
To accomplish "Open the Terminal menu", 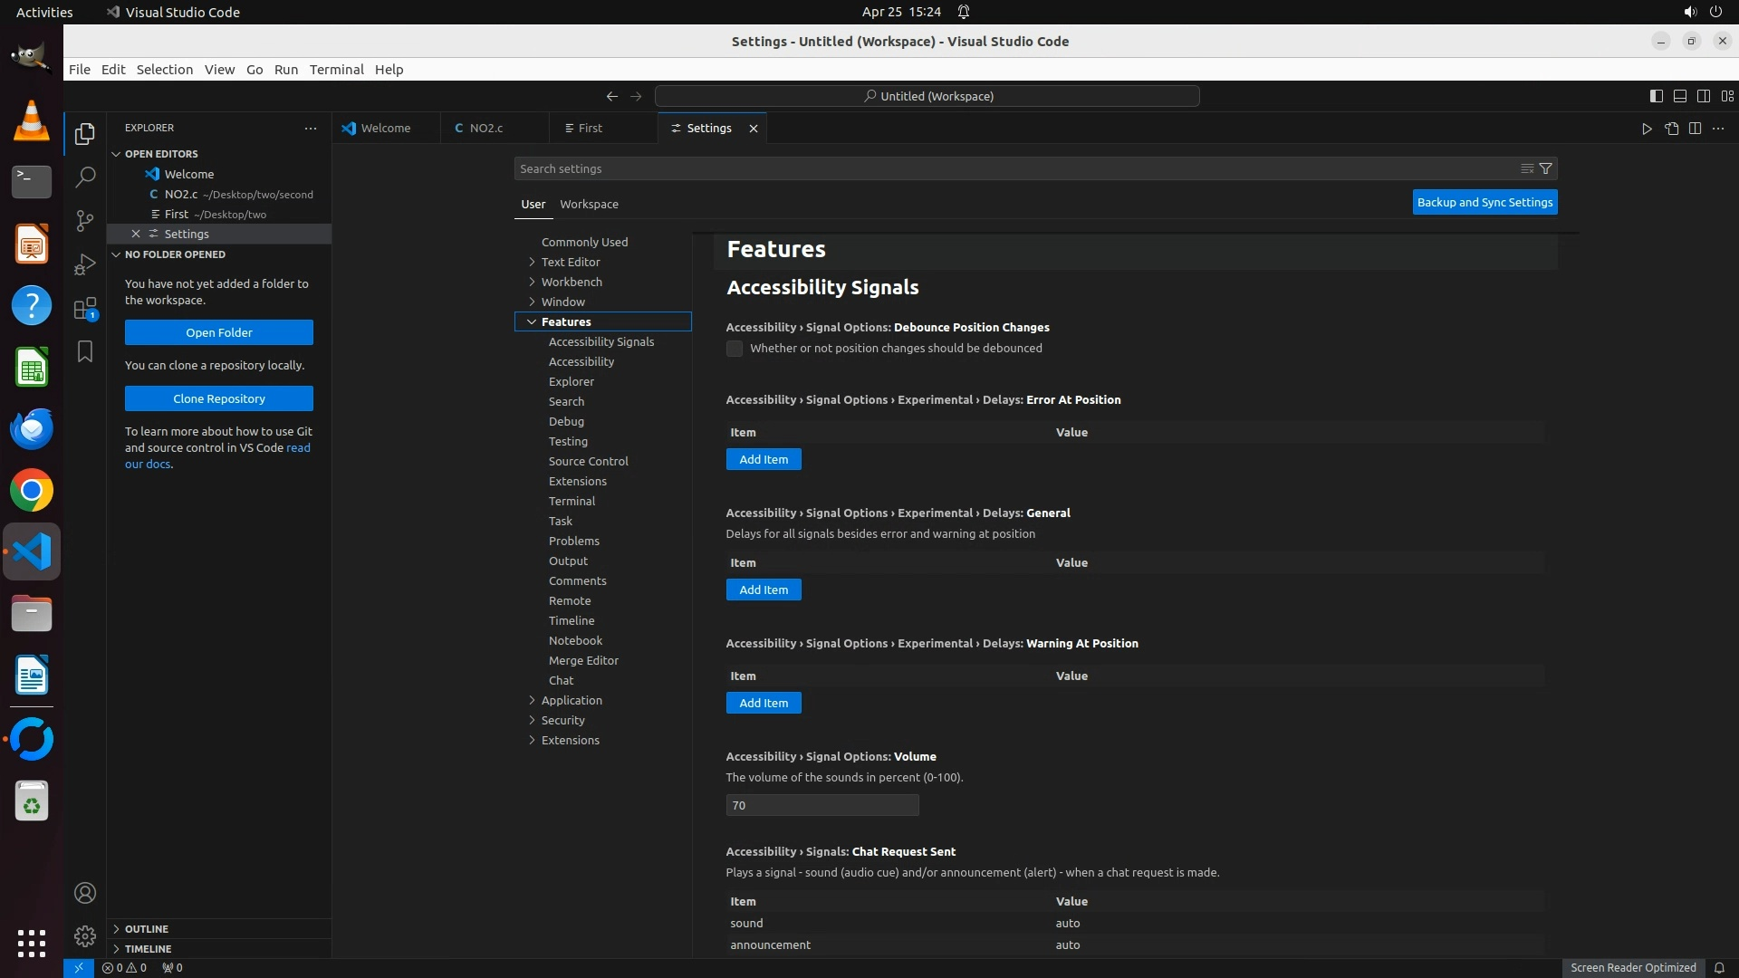I will tap(336, 70).
